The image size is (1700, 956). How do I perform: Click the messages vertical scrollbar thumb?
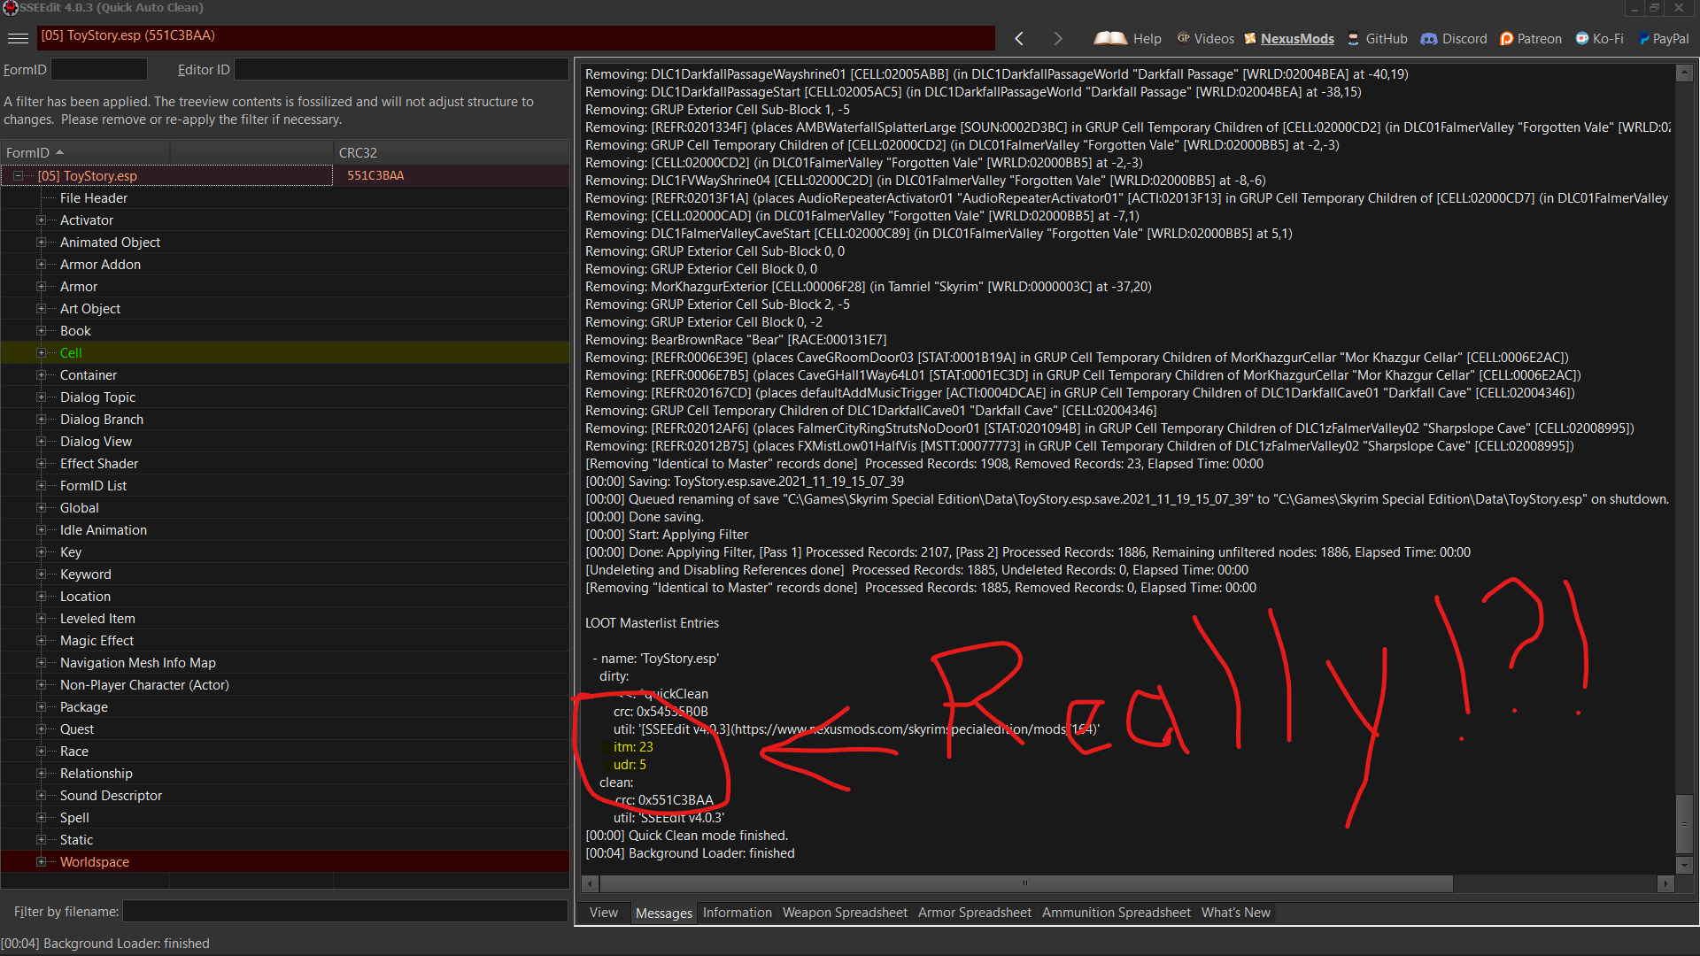point(1684,824)
